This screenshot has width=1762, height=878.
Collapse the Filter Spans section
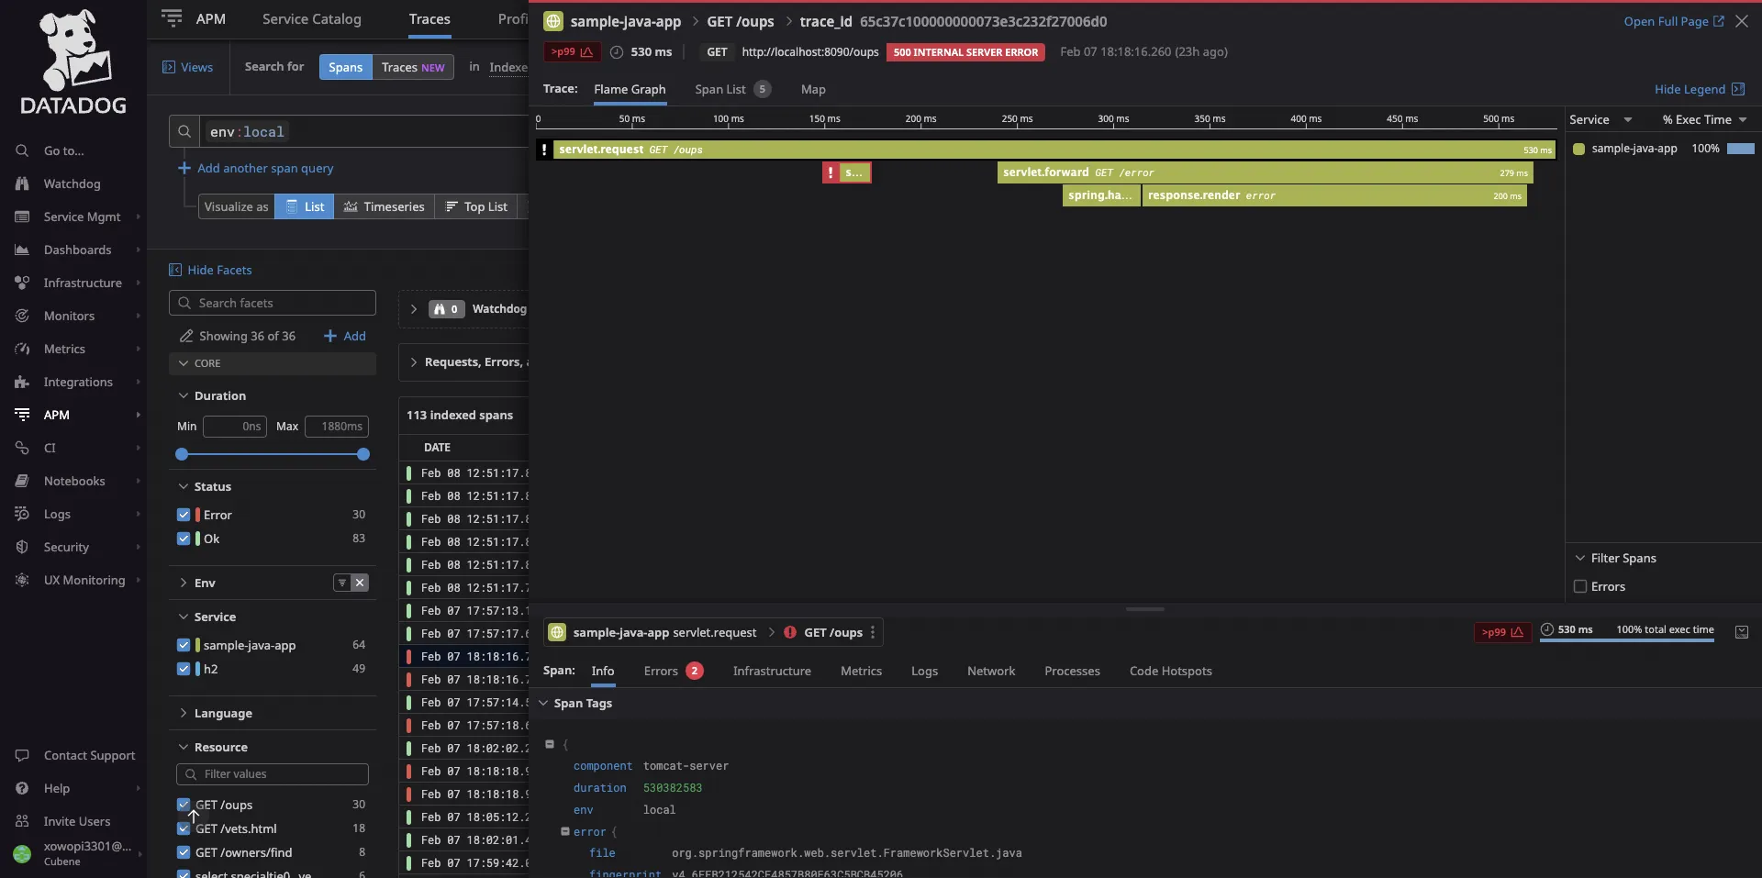tap(1580, 558)
